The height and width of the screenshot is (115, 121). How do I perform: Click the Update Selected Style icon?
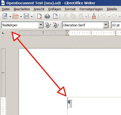[48, 25]
